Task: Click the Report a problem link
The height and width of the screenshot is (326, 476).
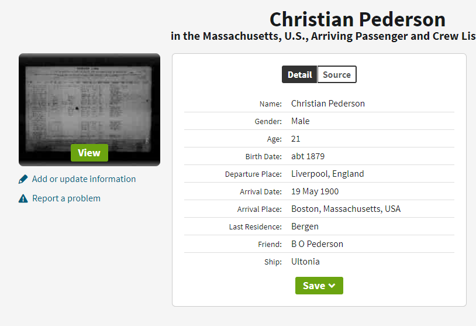Action: click(66, 198)
